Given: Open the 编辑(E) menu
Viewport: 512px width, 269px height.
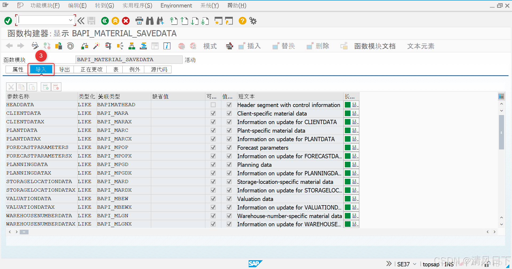Looking at the screenshot, I should [x=77, y=6].
